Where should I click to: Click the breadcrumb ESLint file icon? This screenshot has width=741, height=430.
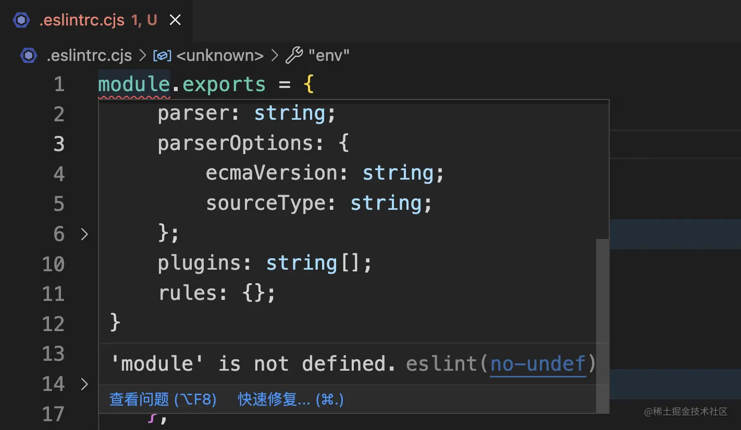click(29, 55)
